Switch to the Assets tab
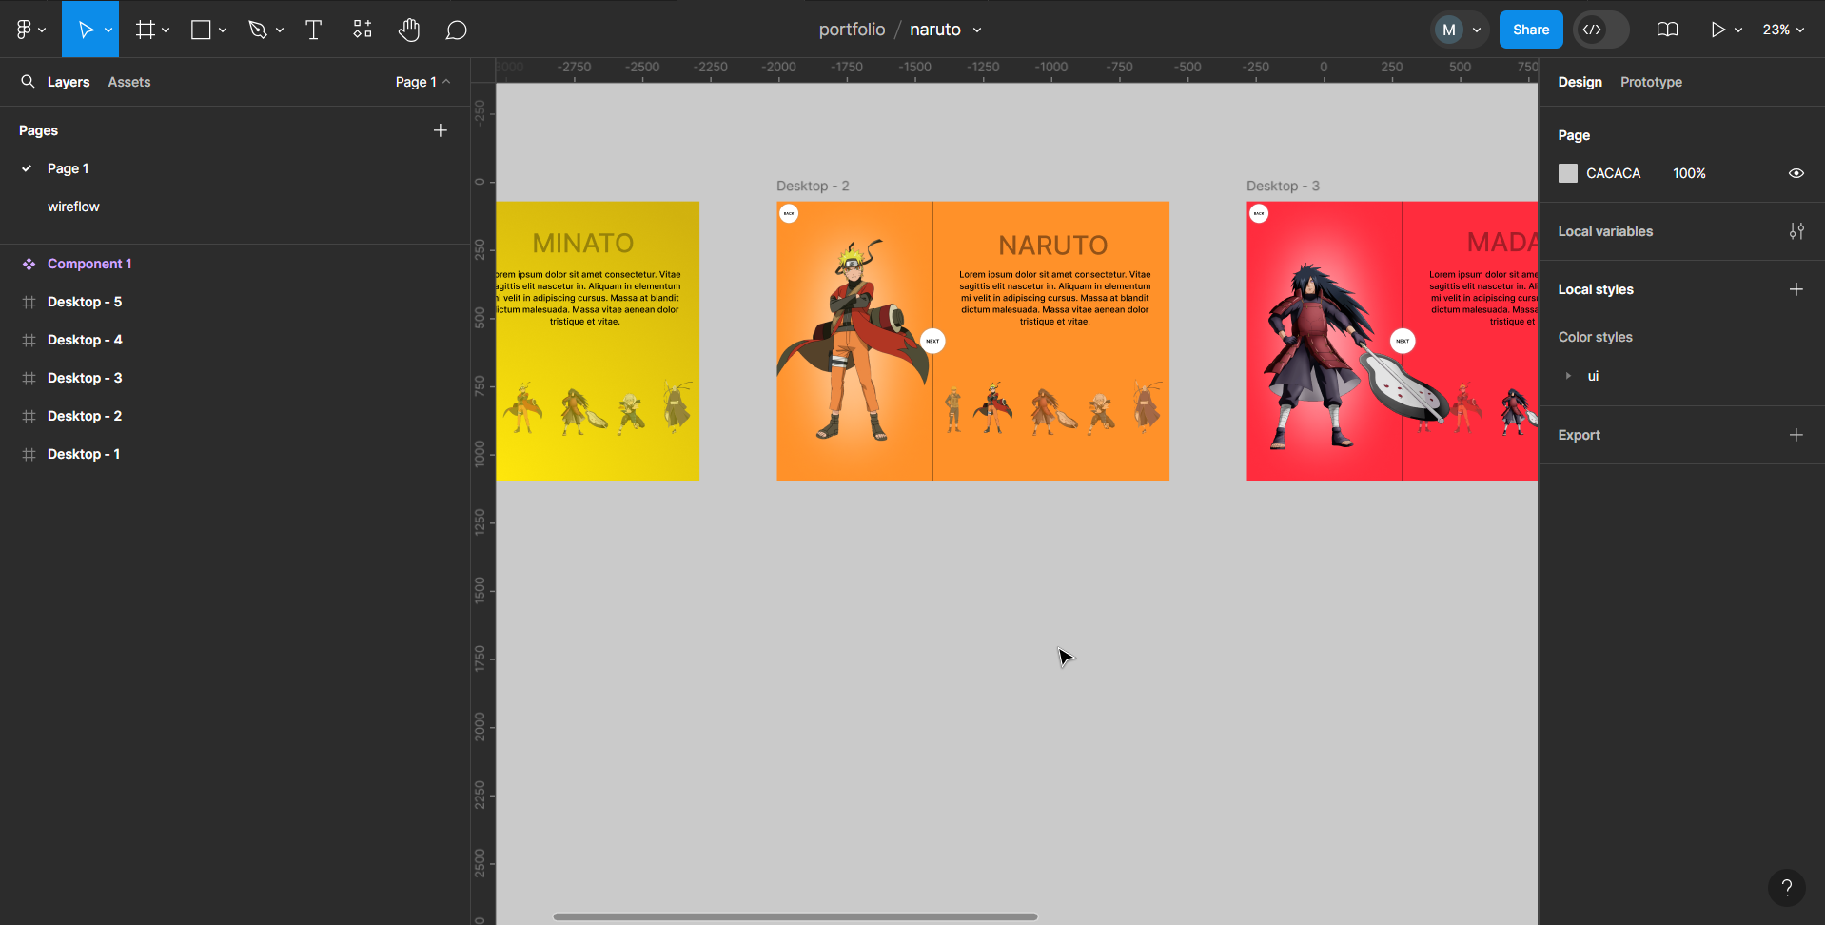 [x=129, y=82]
